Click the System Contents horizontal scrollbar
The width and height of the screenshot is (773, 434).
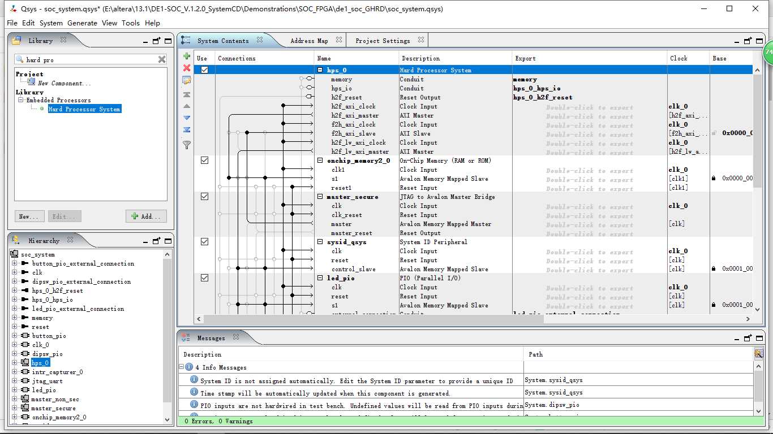pyautogui.click(x=373, y=319)
